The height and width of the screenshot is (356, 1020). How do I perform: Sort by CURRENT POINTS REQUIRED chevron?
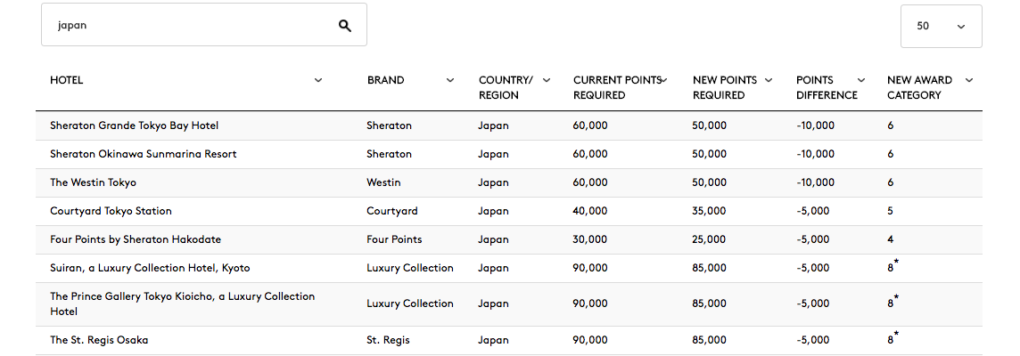click(x=664, y=81)
